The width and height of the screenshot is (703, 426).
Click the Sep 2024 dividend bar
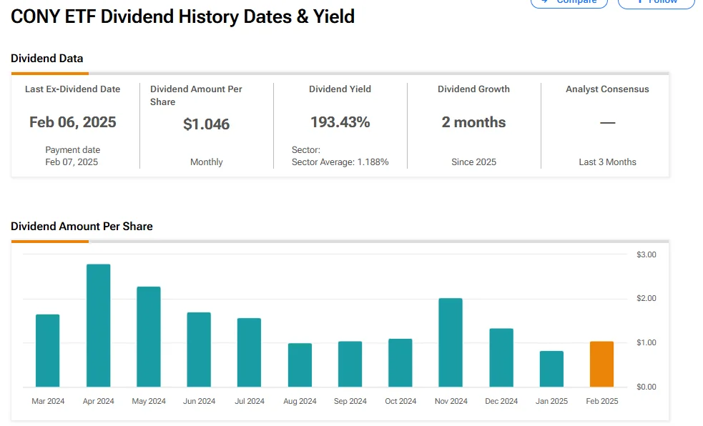(x=350, y=365)
